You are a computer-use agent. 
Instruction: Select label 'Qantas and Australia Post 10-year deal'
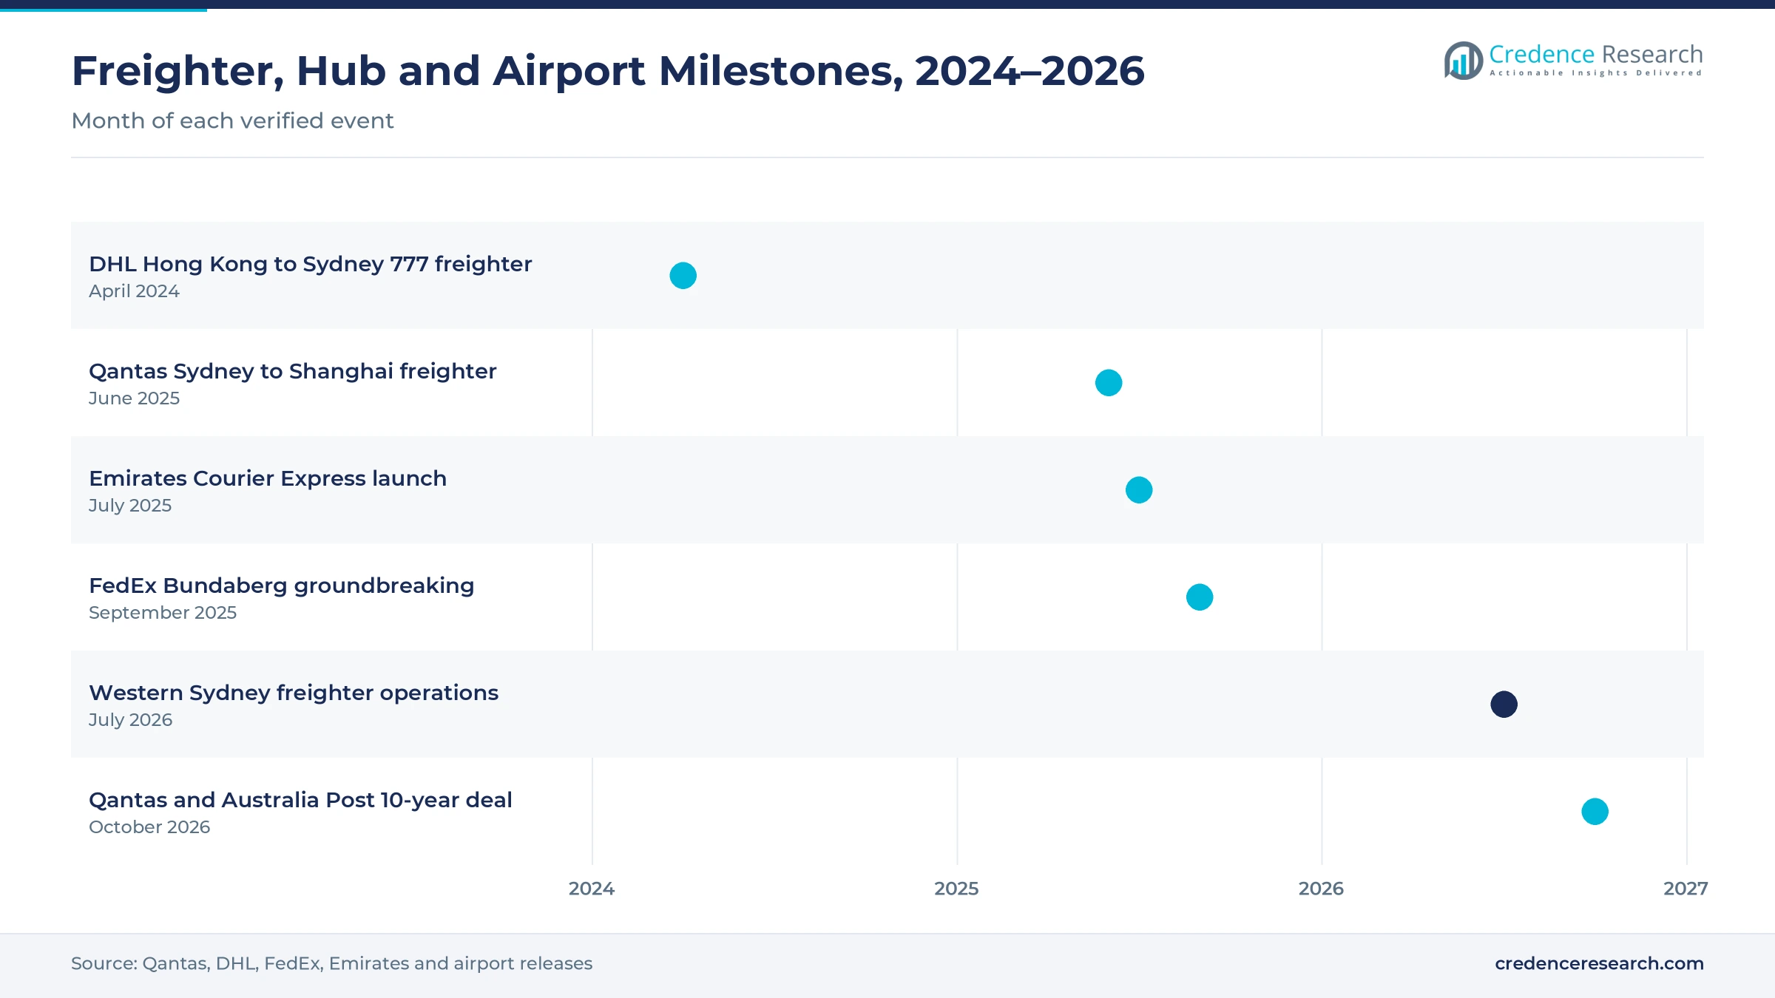coord(300,800)
